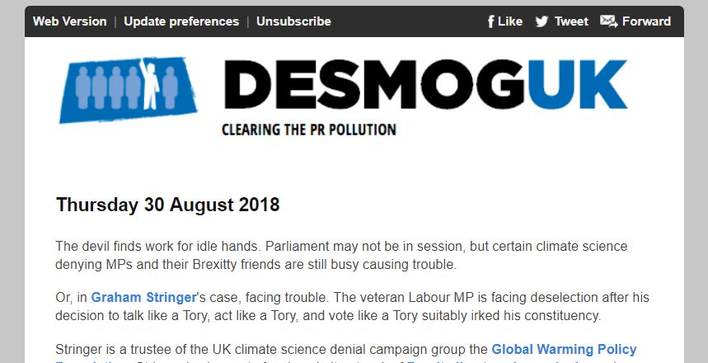Viewport: 708px width, 363px height.
Task: Click the Update preferences link
Action: [x=181, y=21]
